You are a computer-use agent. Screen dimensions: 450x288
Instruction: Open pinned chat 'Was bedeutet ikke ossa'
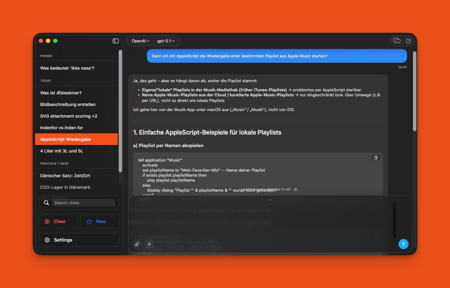[67, 68]
